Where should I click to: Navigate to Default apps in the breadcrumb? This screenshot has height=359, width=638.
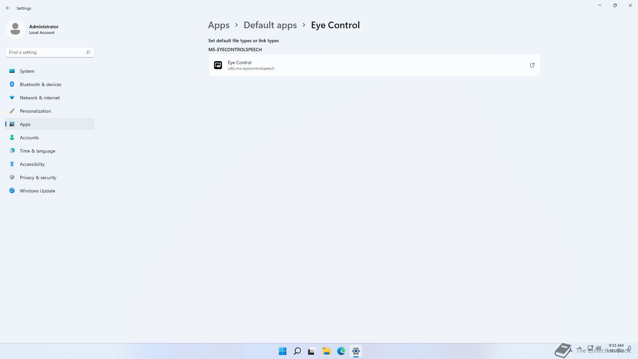[x=270, y=25]
